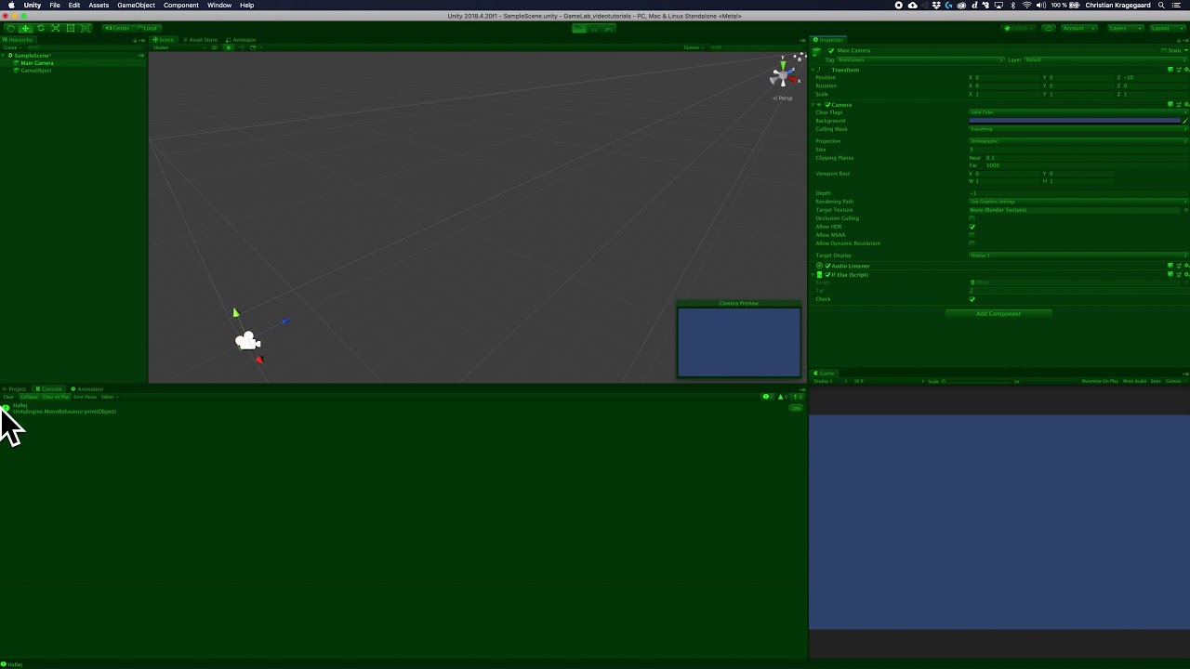
Task: Open the Projection dropdown
Action: point(1078,141)
